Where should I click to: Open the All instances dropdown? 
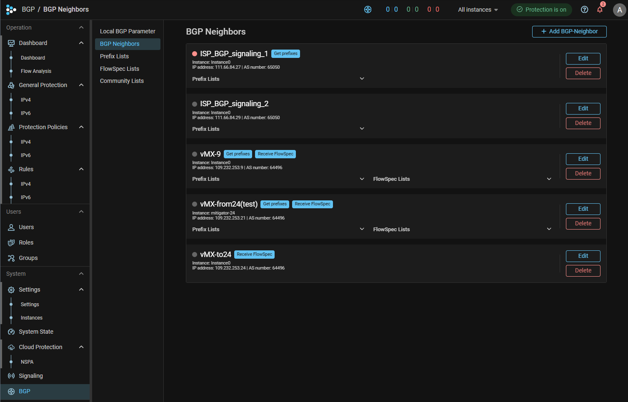click(478, 10)
